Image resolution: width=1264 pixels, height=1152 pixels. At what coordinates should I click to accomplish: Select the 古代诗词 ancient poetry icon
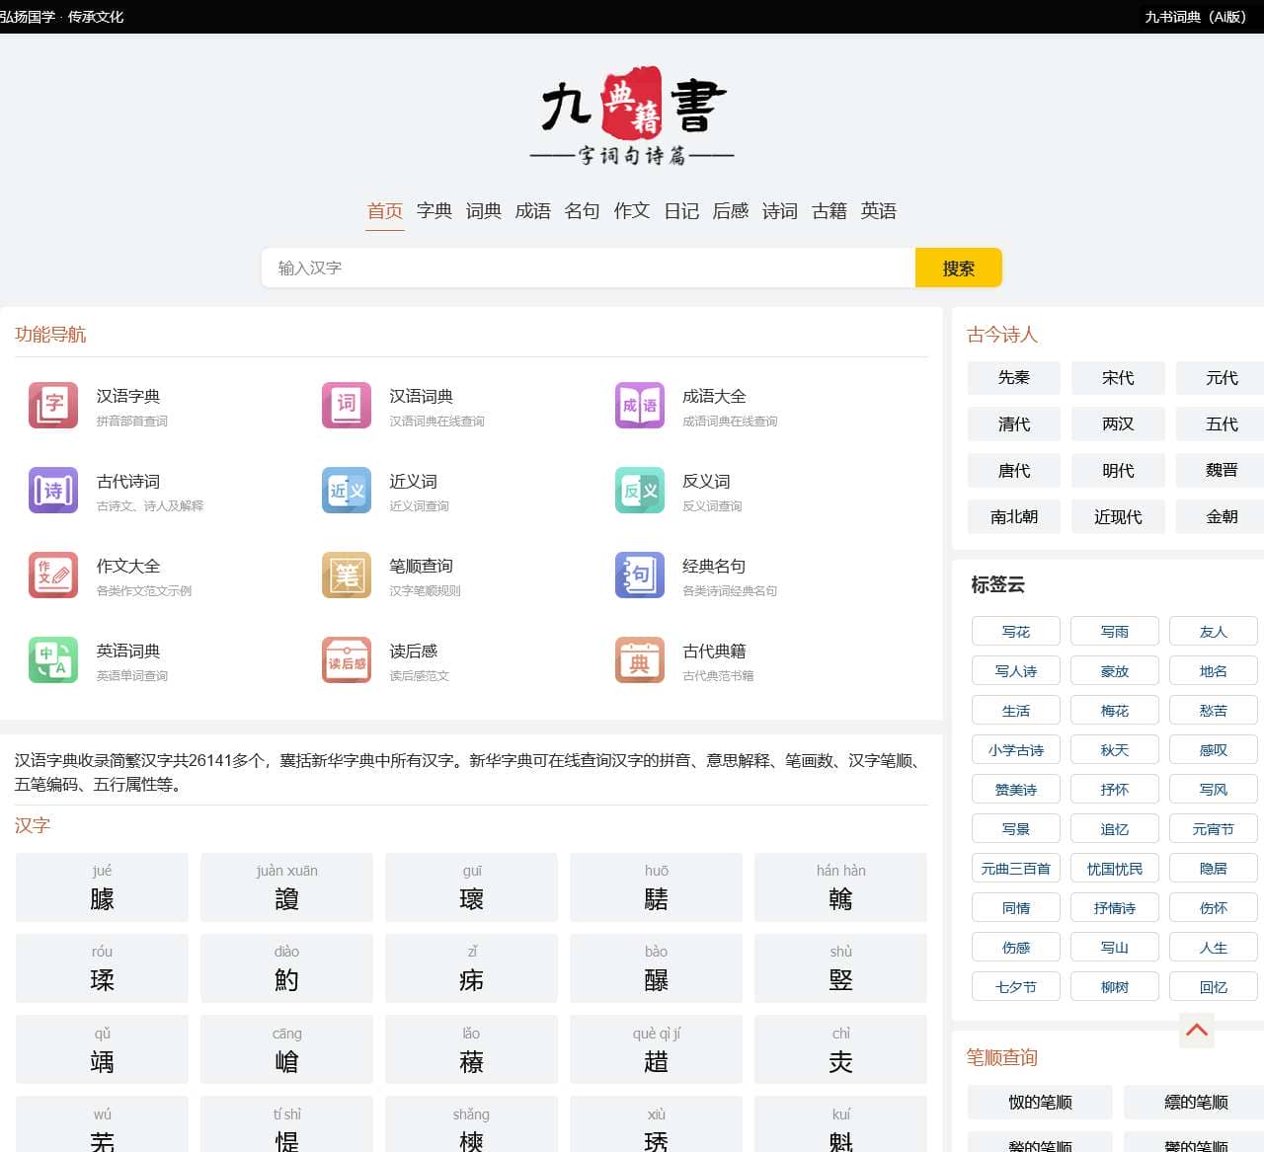coord(52,491)
